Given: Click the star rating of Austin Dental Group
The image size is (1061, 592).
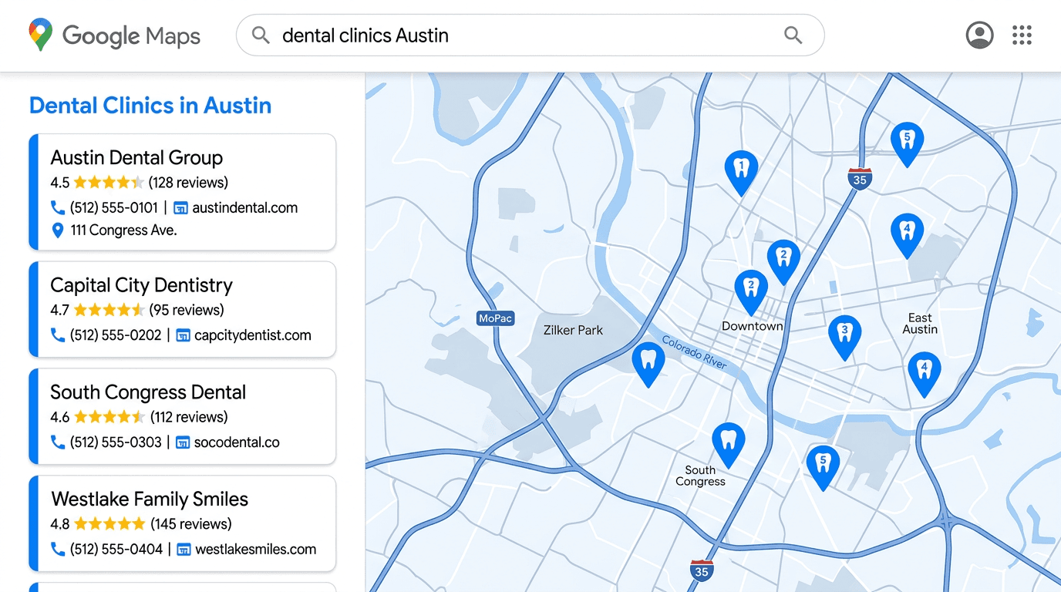Looking at the screenshot, I should click(109, 183).
